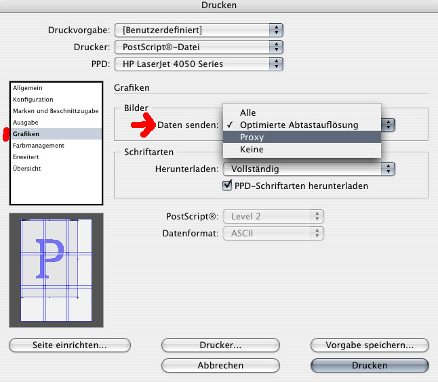The image size is (438, 382).
Task: Select Konfiguration in the category list
Action: [56, 100]
